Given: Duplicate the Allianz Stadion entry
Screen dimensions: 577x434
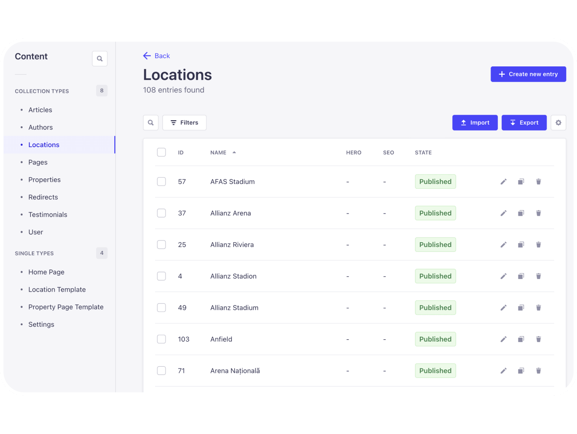Looking at the screenshot, I should 521,276.
